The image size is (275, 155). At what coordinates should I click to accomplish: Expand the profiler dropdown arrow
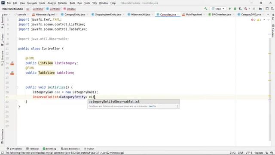(x=249, y=9)
